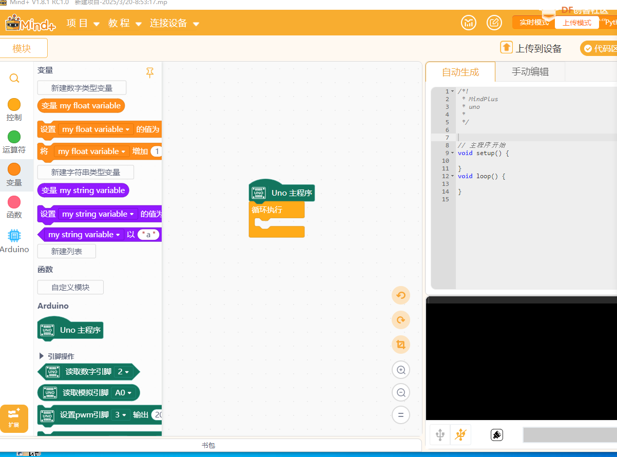The width and height of the screenshot is (617, 457).
Task: Open the feedback edit icon in header
Action: click(494, 23)
